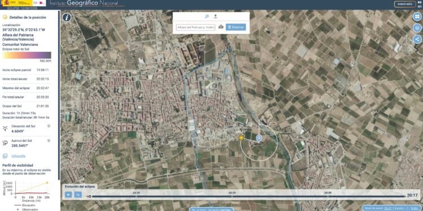Image resolution: width=423 pixels, height=211 pixels.
Task: Show info for Azimut del Sol
Action: (x=49, y=141)
